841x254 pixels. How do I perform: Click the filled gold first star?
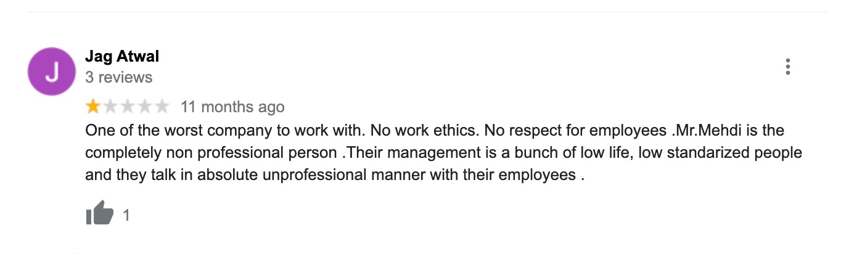coord(93,107)
